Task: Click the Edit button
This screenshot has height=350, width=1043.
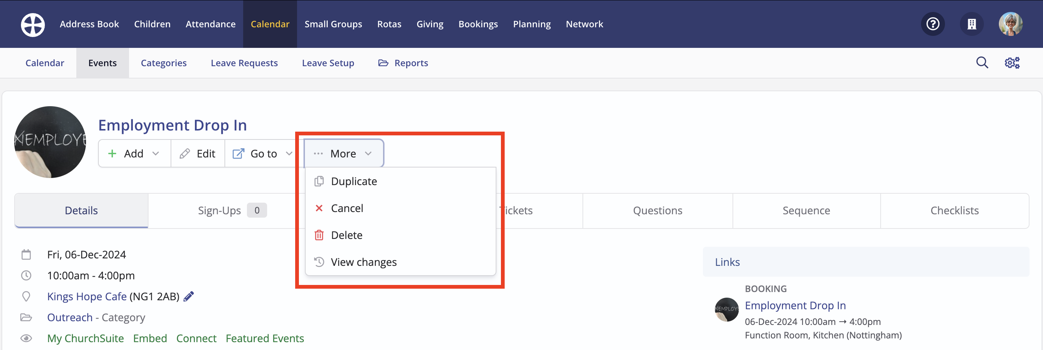Action: [198, 154]
